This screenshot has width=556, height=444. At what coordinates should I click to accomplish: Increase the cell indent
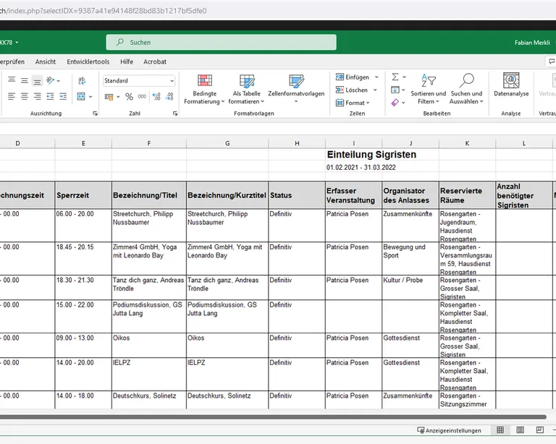coord(63,96)
